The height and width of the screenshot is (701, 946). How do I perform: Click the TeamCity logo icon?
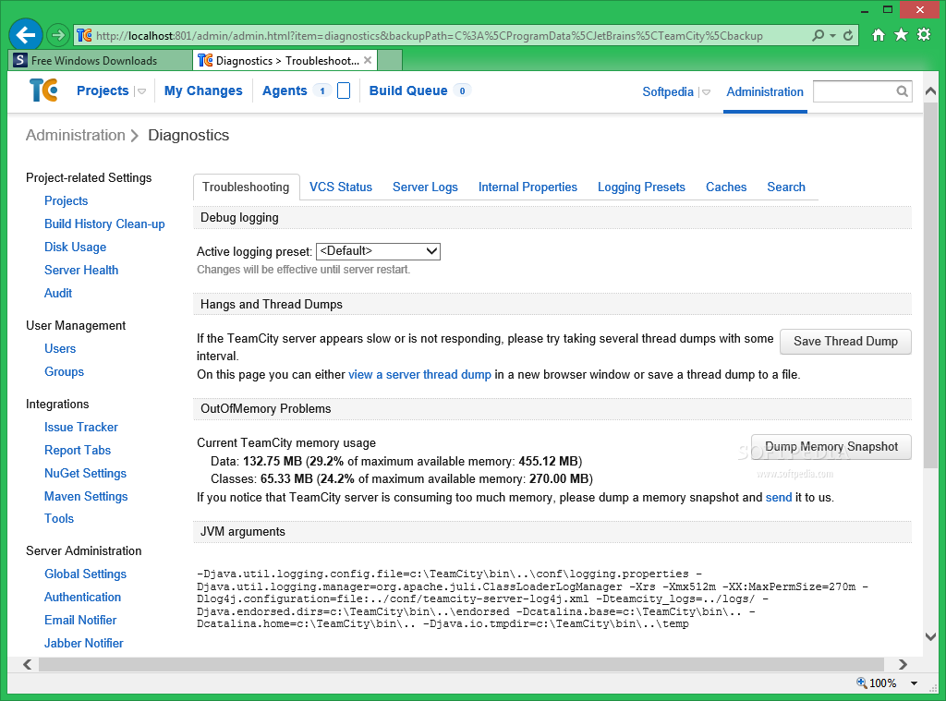[x=43, y=91]
